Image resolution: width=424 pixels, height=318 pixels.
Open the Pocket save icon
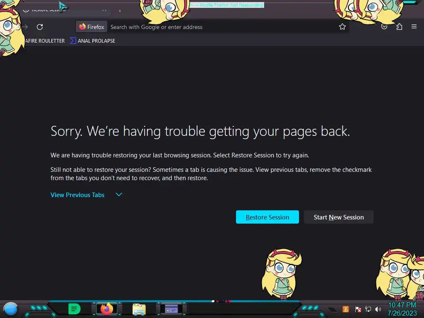click(384, 27)
